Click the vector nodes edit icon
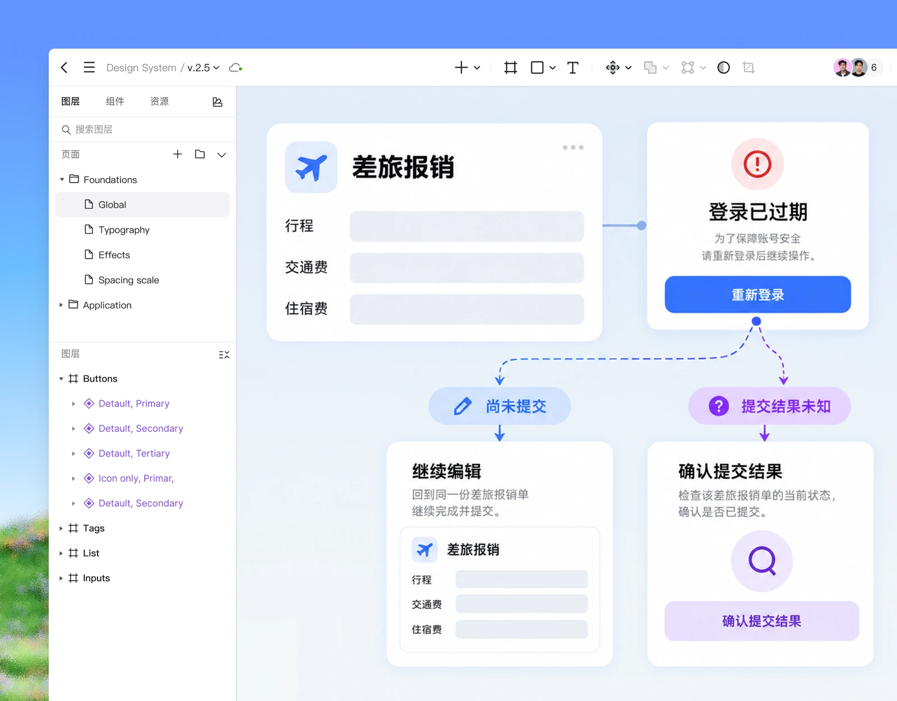Image resolution: width=897 pixels, height=701 pixels. tap(687, 68)
